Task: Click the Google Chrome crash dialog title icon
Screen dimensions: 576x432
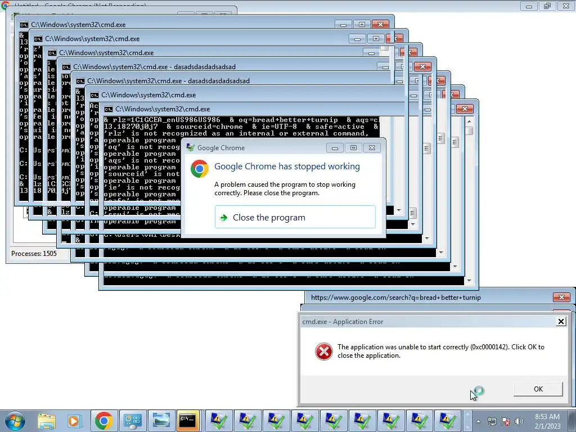Action: coord(190,148)
